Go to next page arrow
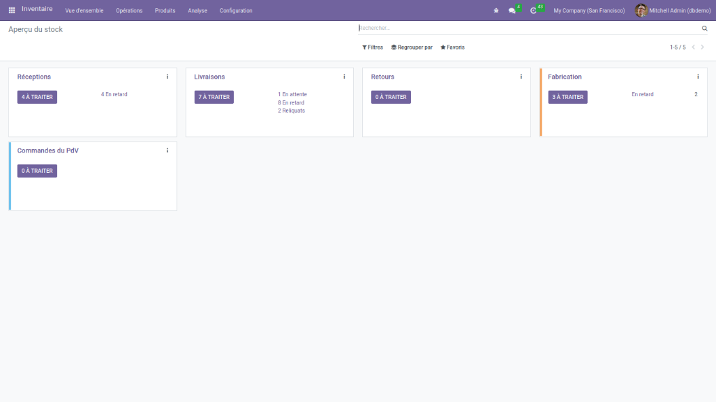 [x=702, y=47]
